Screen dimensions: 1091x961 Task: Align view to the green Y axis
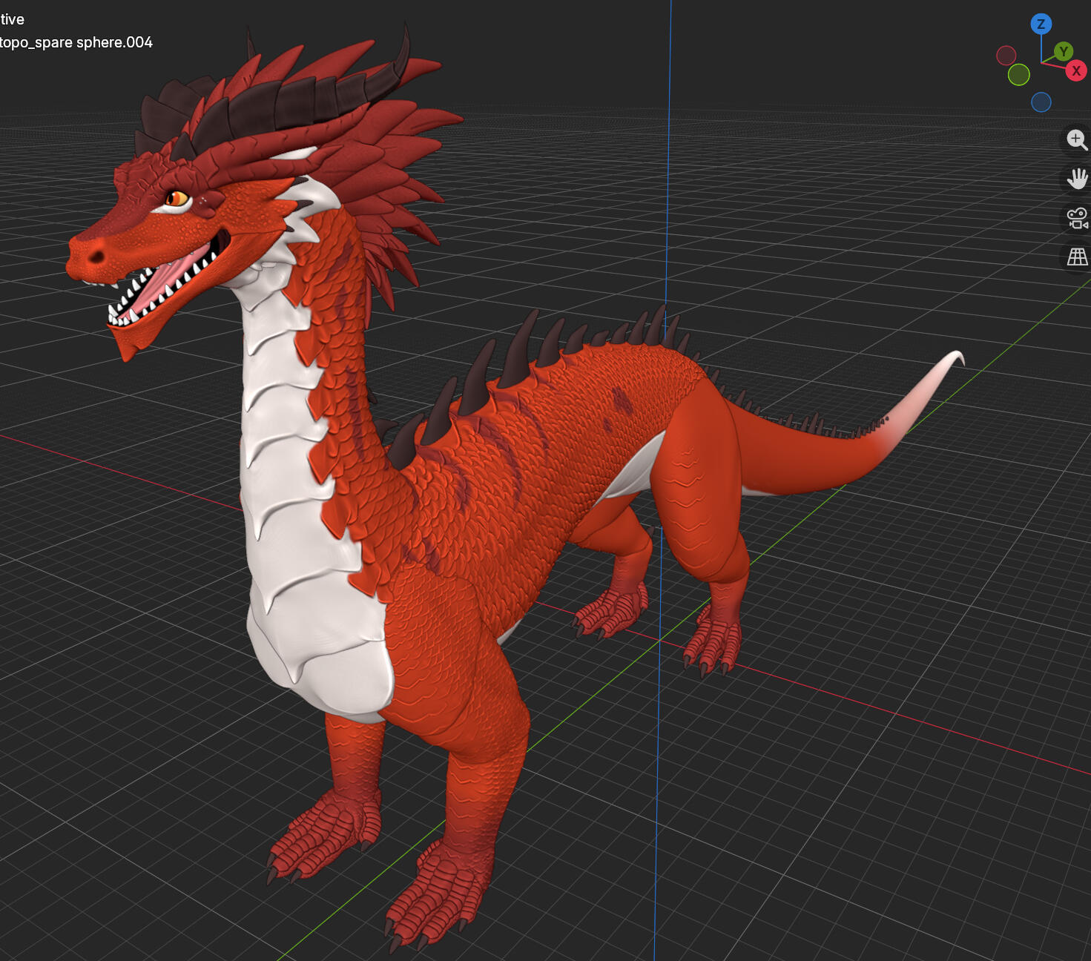coord(1063,52)
